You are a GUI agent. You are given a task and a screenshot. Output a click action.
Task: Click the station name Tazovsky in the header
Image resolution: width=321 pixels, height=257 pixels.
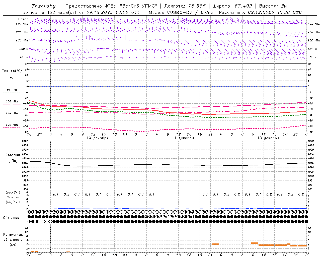[x=43, y=6]
